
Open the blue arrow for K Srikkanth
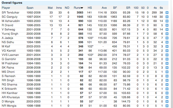coord(167,89)
